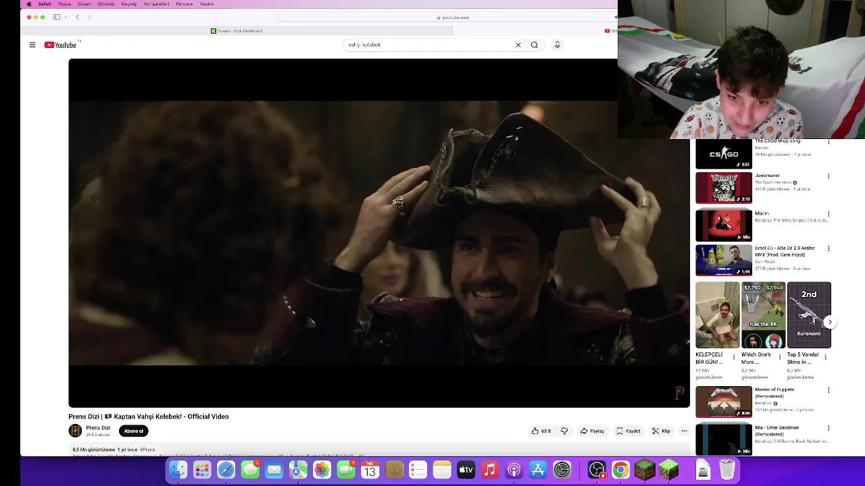Image resolution: width=865 pixels, height=486 pixels.
Task: Click the Kaydet save button
Action: pos(628,431)
